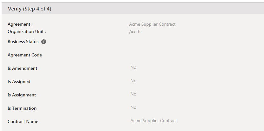Select the No value for Is Assignment
264x131 pixels.
tap(133, 94)
